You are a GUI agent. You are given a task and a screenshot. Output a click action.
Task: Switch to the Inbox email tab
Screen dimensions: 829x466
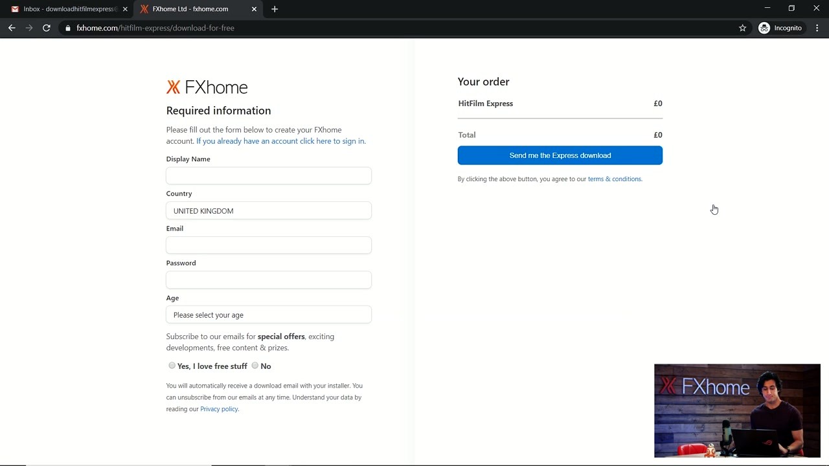tap(68, 9)
